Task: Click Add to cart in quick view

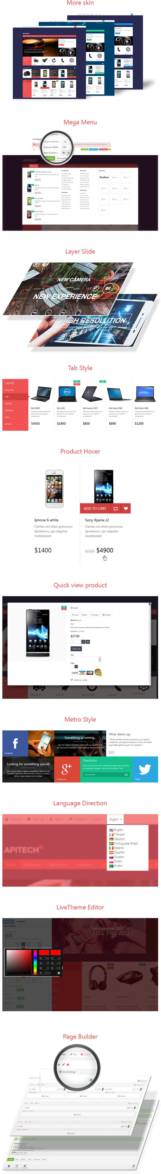Action: click(76, 649)
